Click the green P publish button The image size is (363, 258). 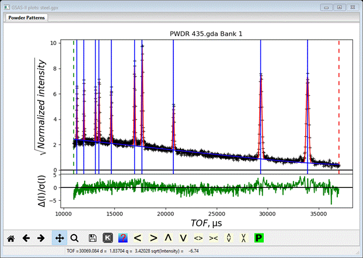click(x=259, y=238)
